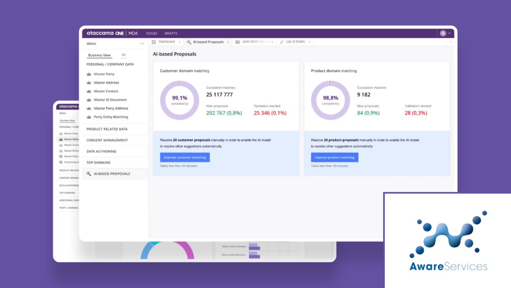
Task: Collapse the sidebar using the arrow beside MENU
Action: 142,43
